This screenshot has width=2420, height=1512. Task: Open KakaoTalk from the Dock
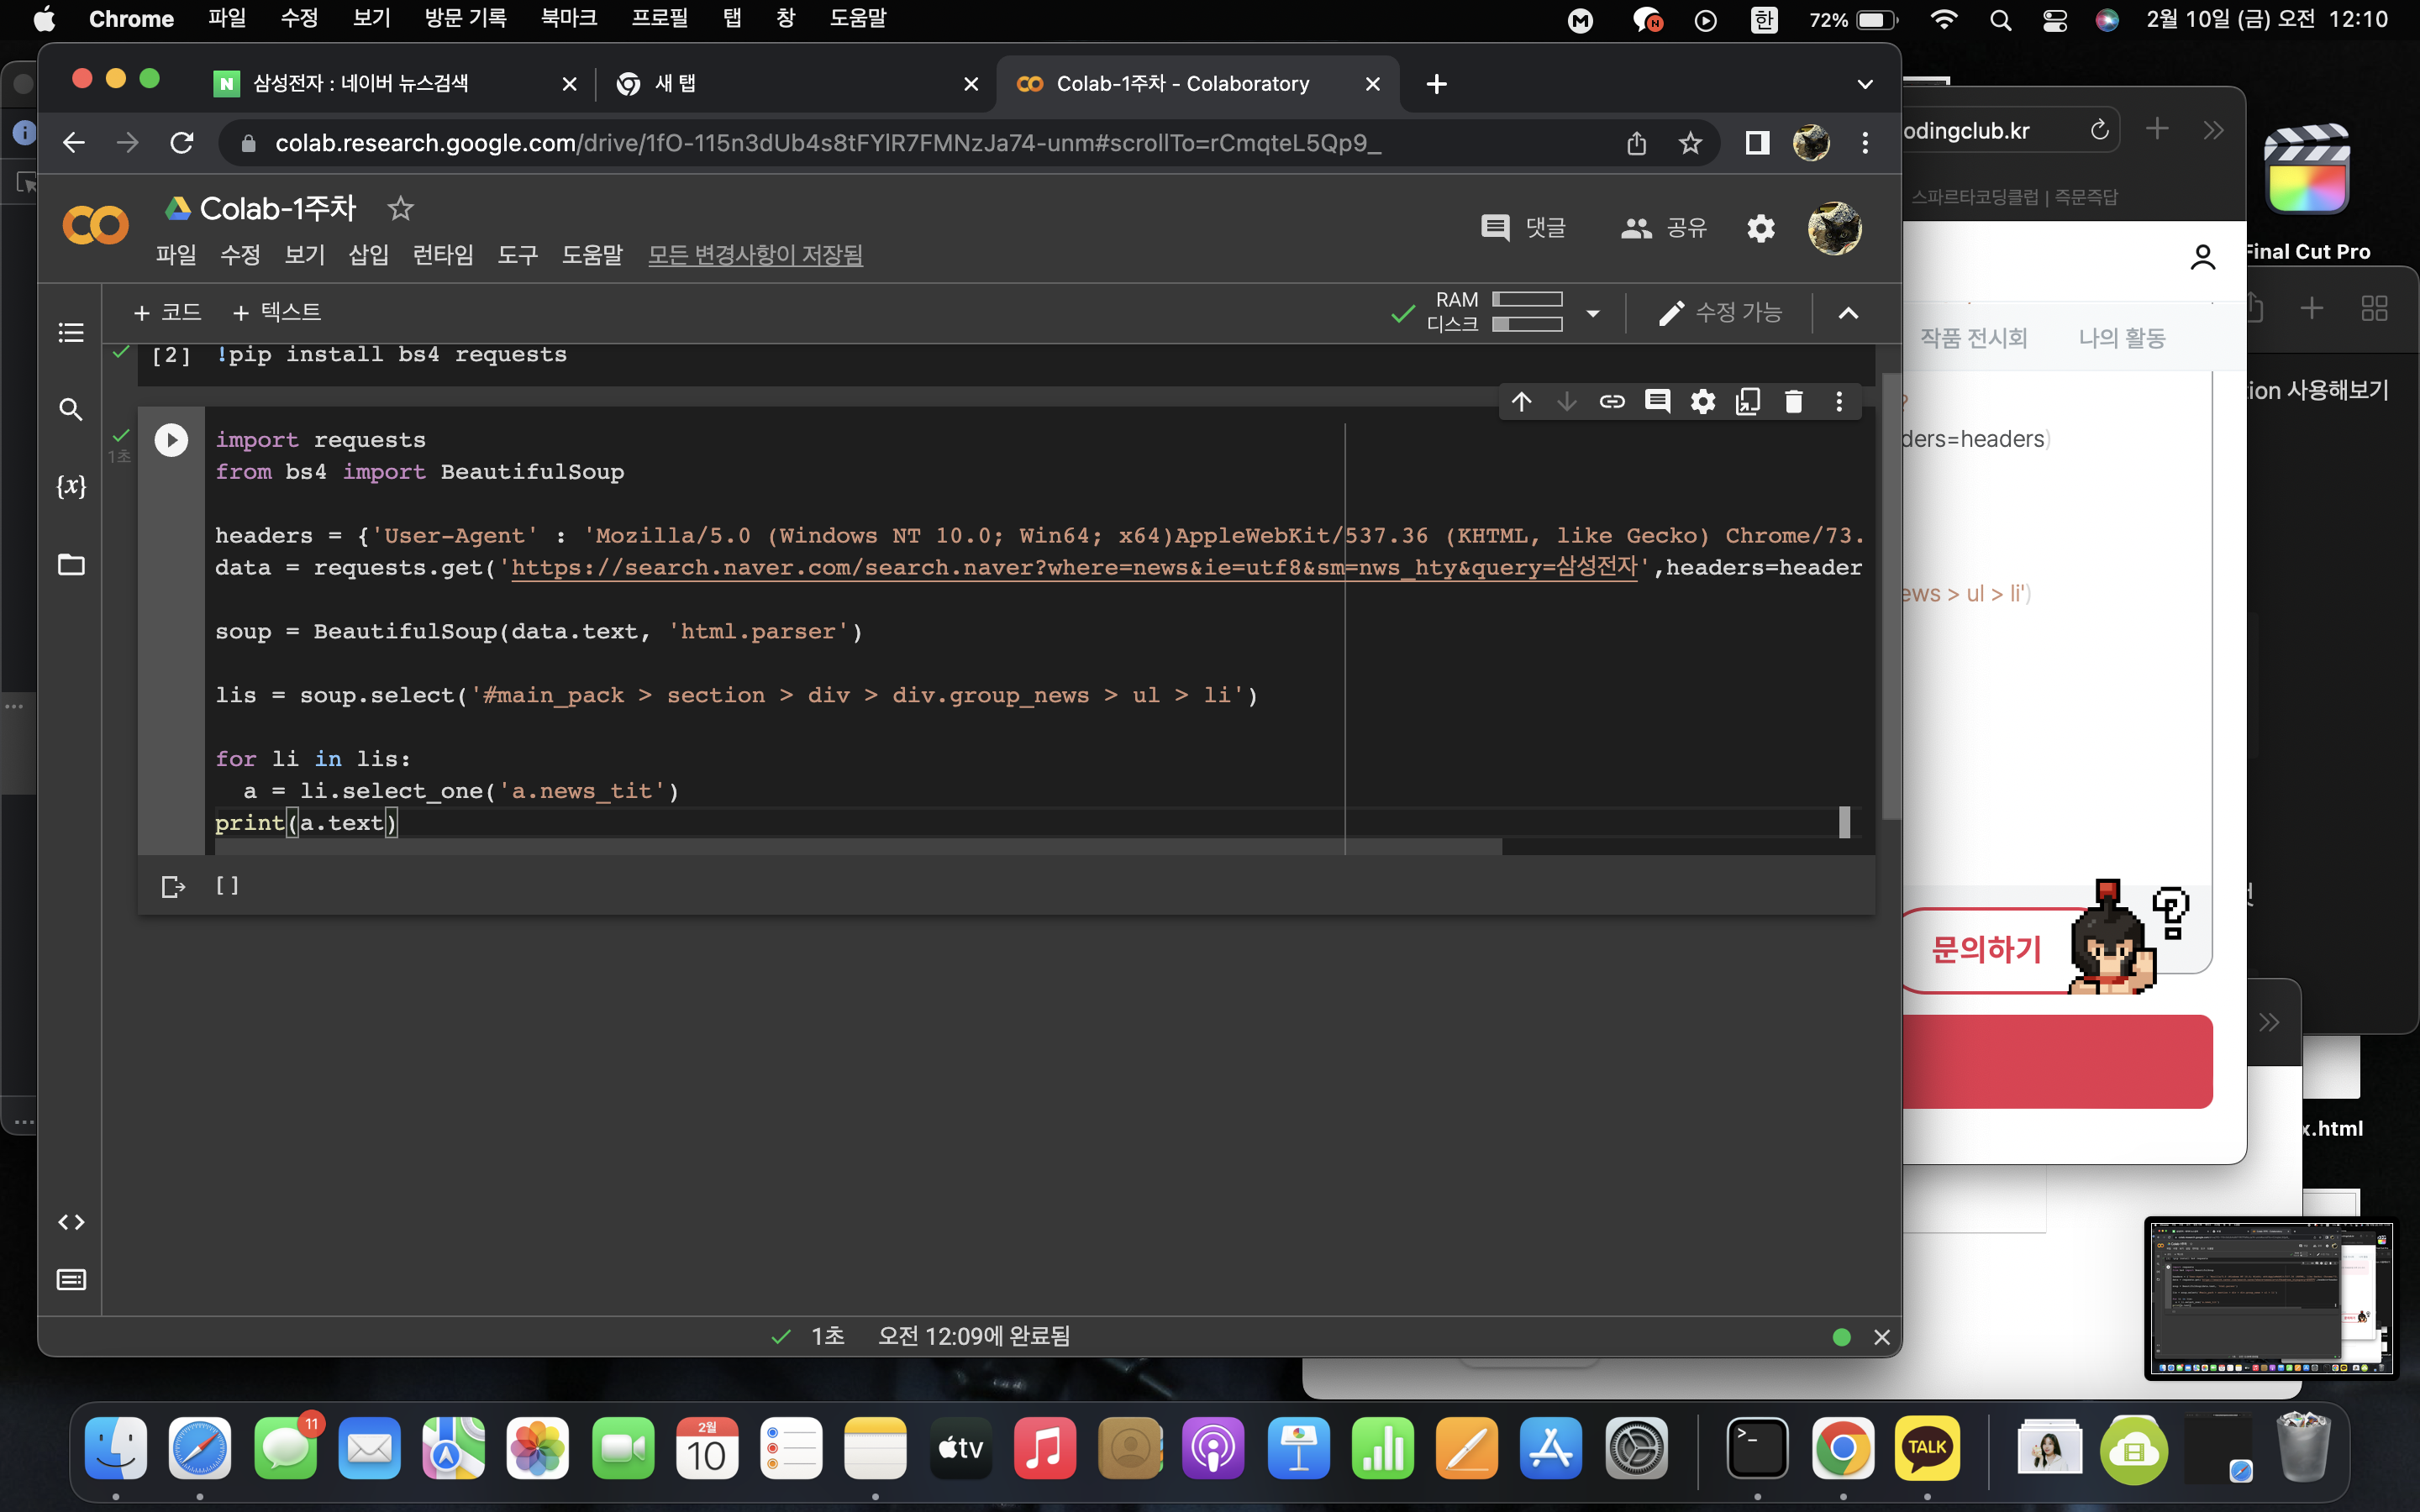click(1927, 1447)
